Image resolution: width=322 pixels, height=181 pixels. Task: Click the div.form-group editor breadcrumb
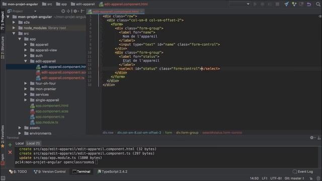click(187, 133)
